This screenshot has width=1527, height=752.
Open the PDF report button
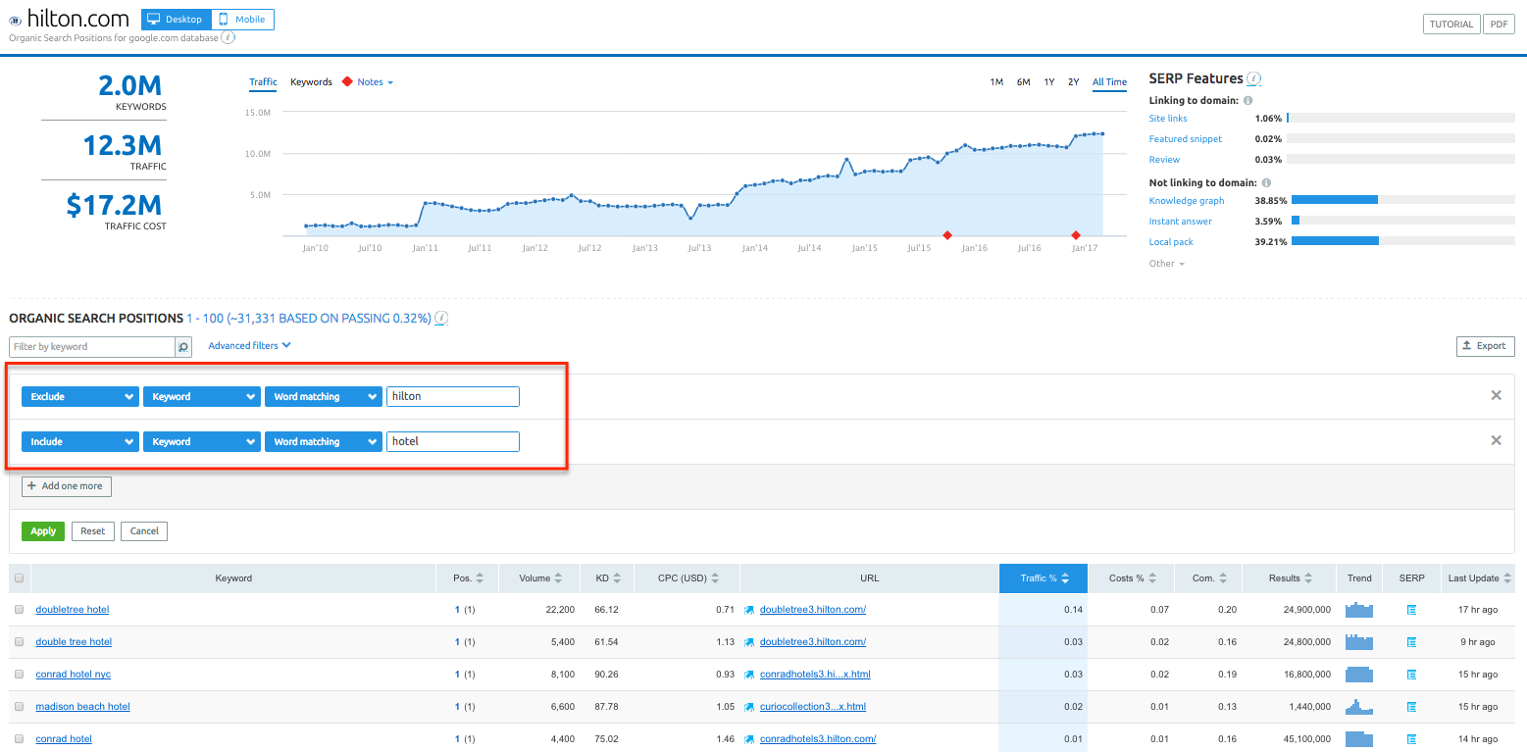tap(1499, 25)
